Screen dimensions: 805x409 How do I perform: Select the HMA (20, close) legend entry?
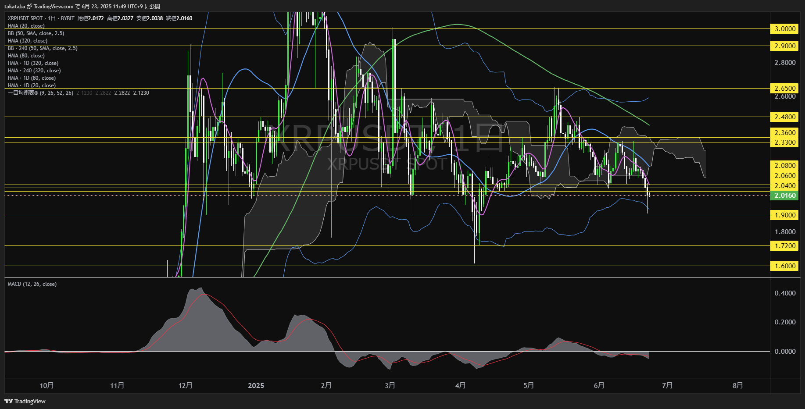(x=26, y=26)
